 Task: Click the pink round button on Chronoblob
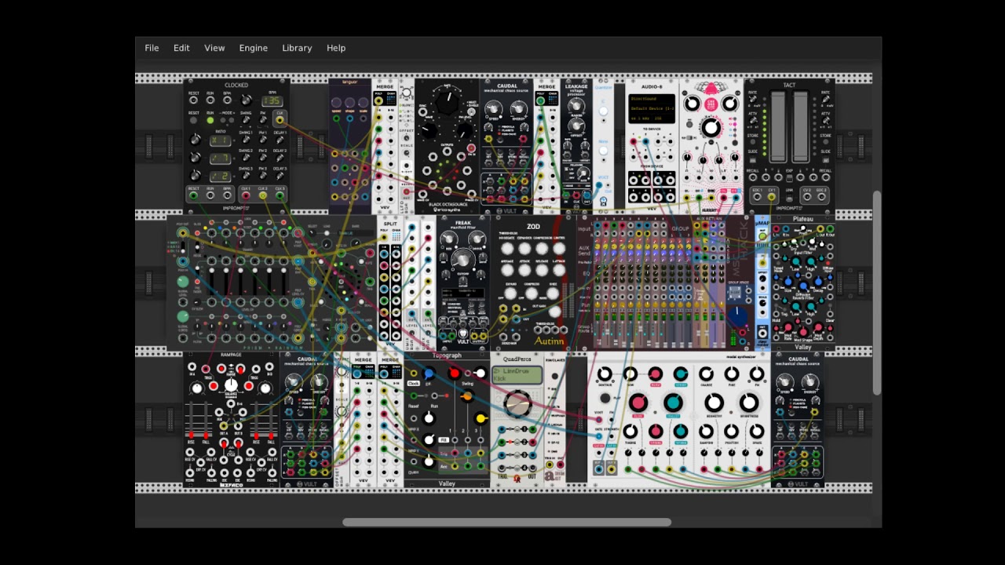pos(711,104)
